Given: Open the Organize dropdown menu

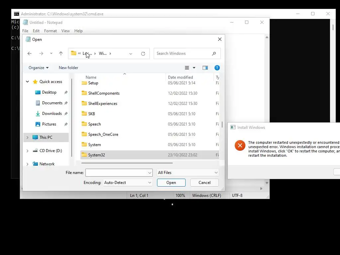Looking at the screenshot, I should click(x=39, y=68).
